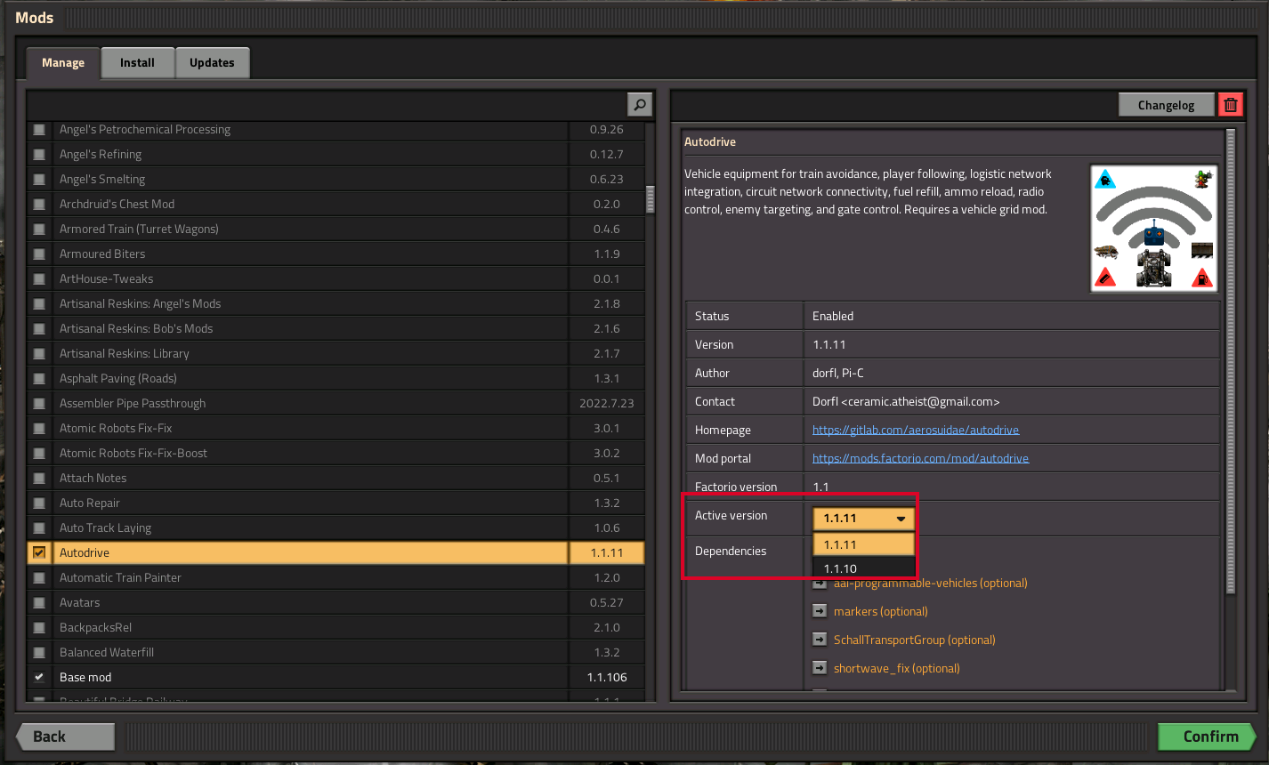Enable Attach Notes checkbox
Image resolution: width=1269 pixels, height=765 pixels.
(39, 478)
